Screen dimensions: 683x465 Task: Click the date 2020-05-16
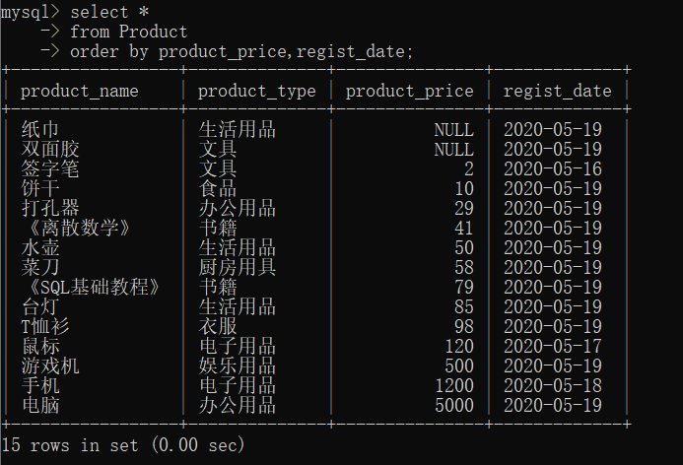pos(553,168)
